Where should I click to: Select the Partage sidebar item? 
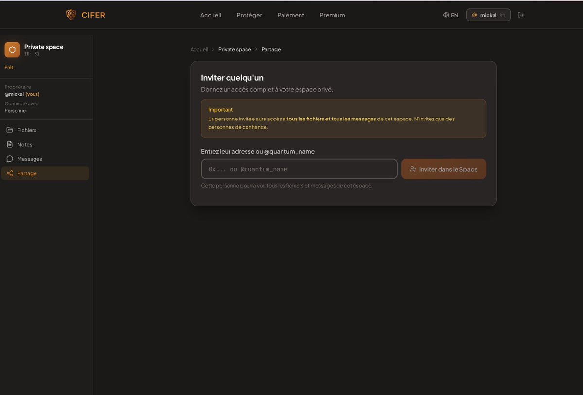click(45, 173)
